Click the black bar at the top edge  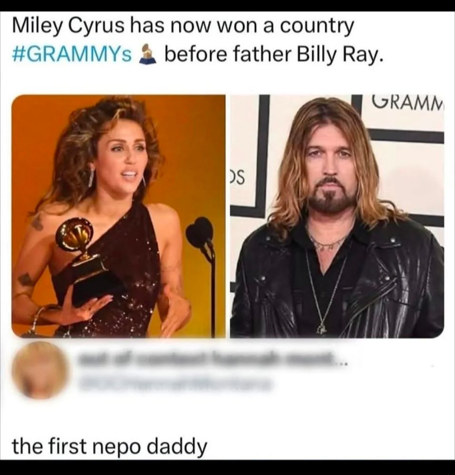227,5
